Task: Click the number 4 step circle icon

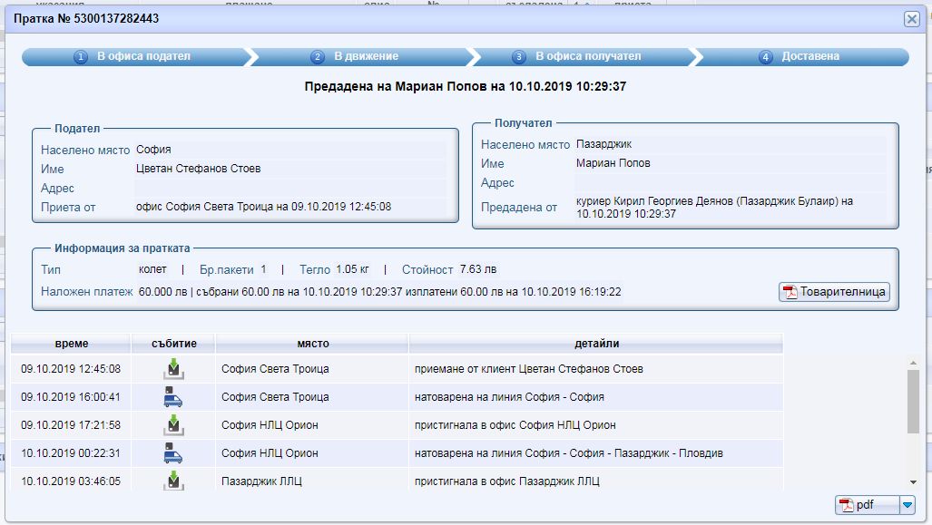Action: [765, 57]
